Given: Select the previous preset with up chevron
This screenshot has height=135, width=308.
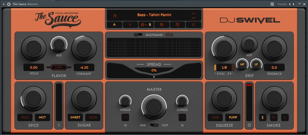Looking at the screenshot, I should coord(194,14).
